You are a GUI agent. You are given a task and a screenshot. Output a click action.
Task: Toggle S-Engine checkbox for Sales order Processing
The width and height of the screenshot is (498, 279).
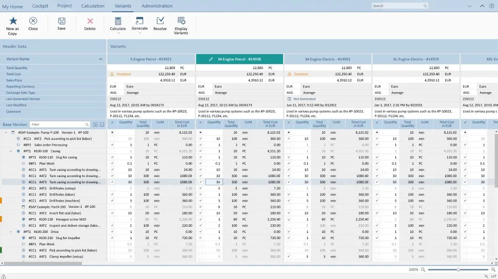(112, 145)
